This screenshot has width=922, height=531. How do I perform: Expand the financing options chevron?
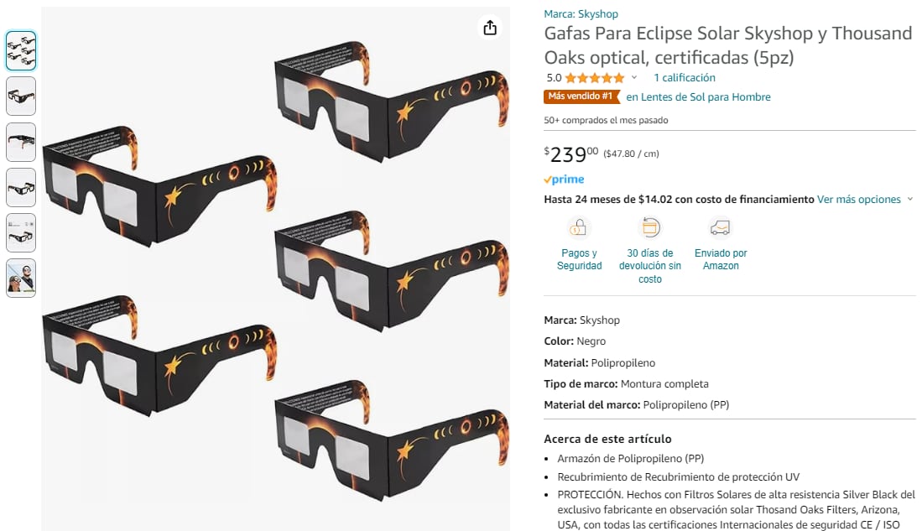[x=909, y=200]
